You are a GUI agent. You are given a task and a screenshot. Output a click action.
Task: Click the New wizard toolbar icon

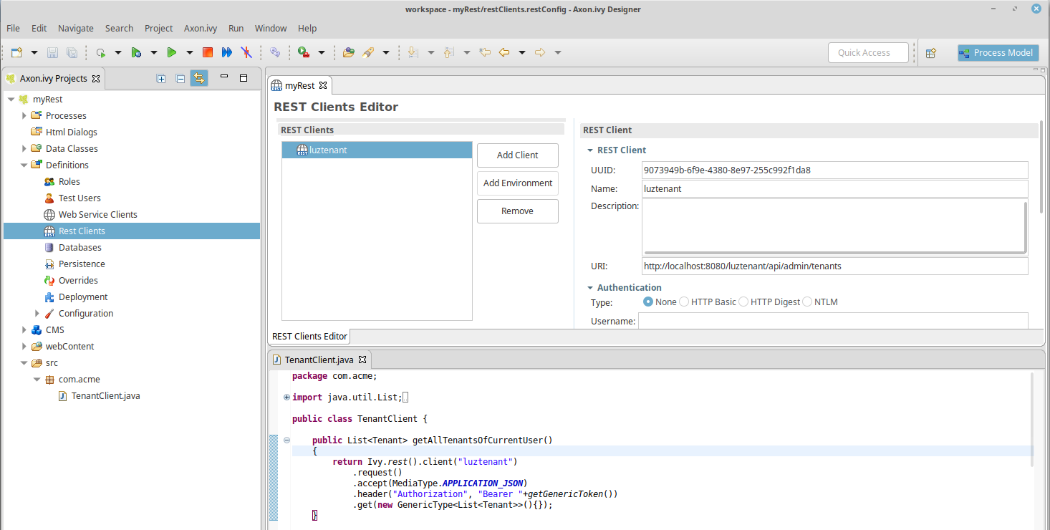[17, 52]
